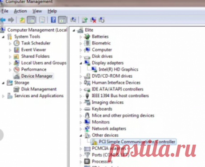
Task: Expand Services and Applications node
Action: point(3,96)
